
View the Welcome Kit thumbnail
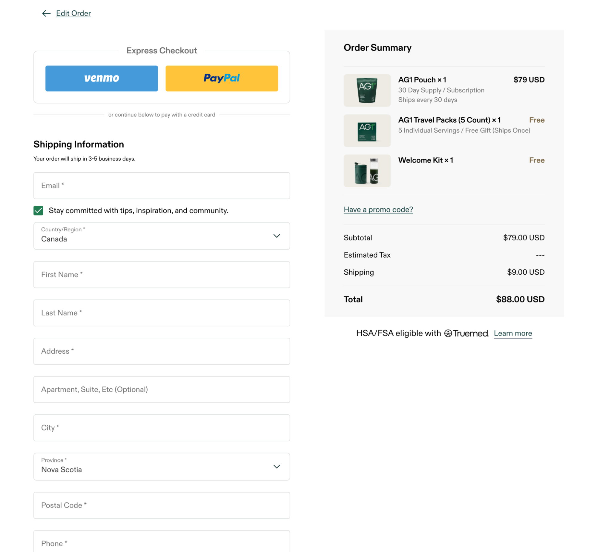click(367, 170)
